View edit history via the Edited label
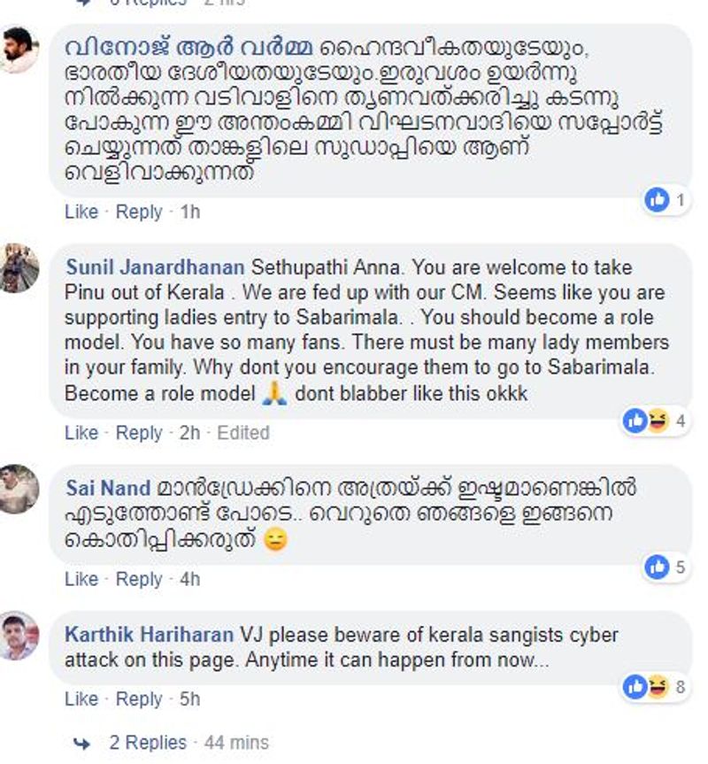 pyautogui.click(x=243, y=433)
